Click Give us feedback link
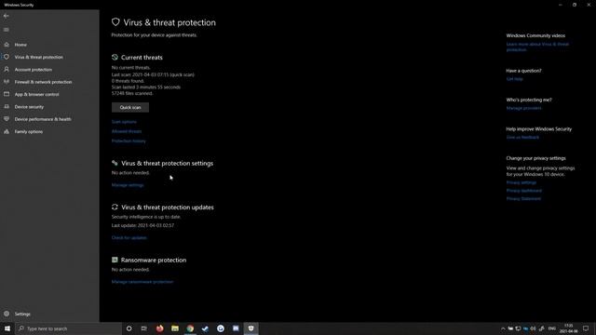This screenshot has width=596, height=335. tap(522, 138)
